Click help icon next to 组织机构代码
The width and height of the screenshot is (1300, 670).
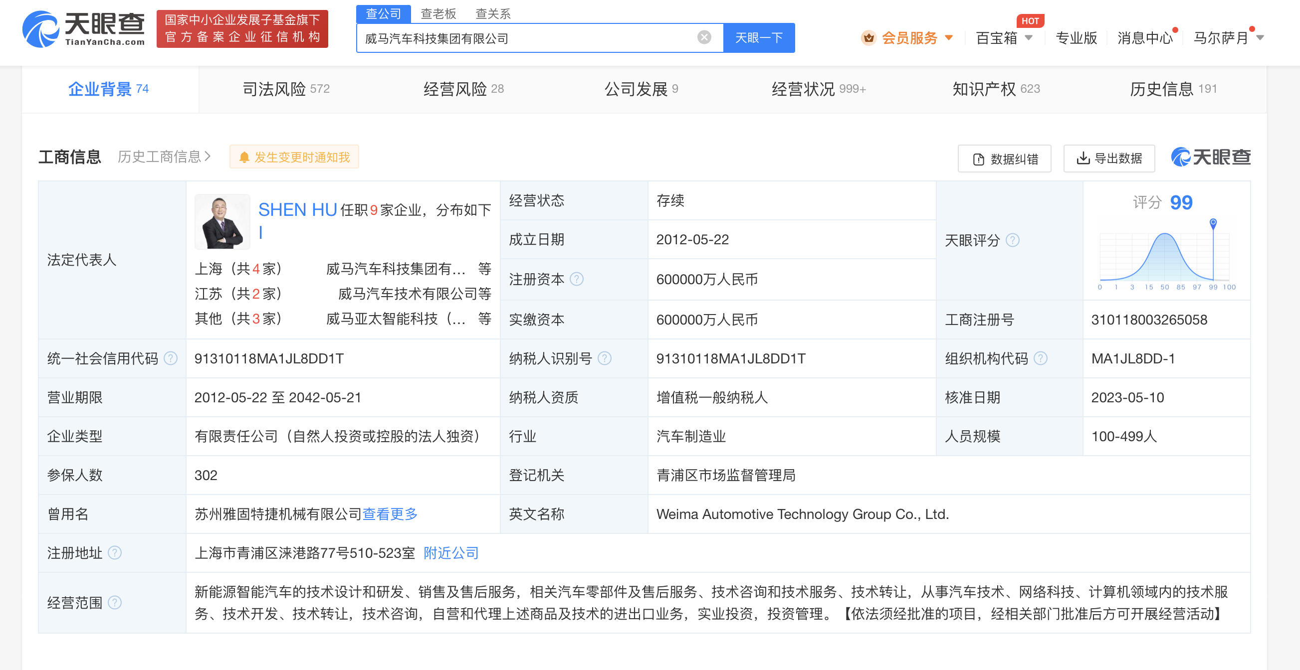tap(1040, 358)
